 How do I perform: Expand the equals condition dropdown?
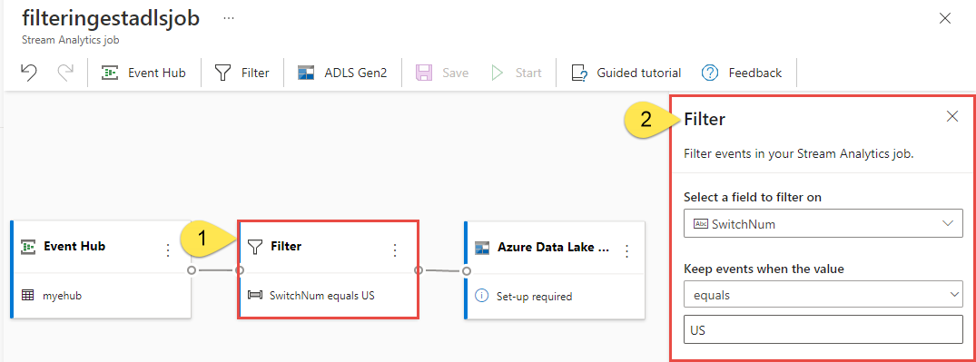click(x=823, y=295)
